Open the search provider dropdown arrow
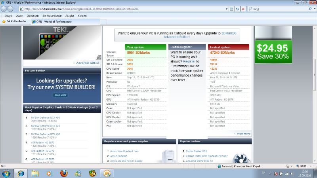This screenshot has height=178, width=317. point(315,9)
